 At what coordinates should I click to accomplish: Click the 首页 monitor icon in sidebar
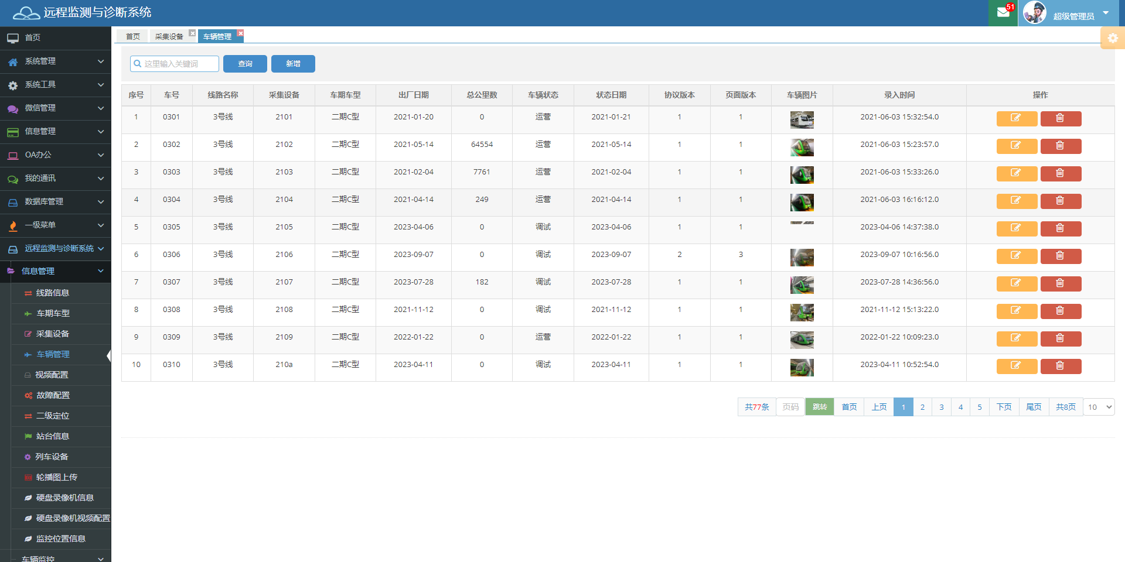point(13,38)
